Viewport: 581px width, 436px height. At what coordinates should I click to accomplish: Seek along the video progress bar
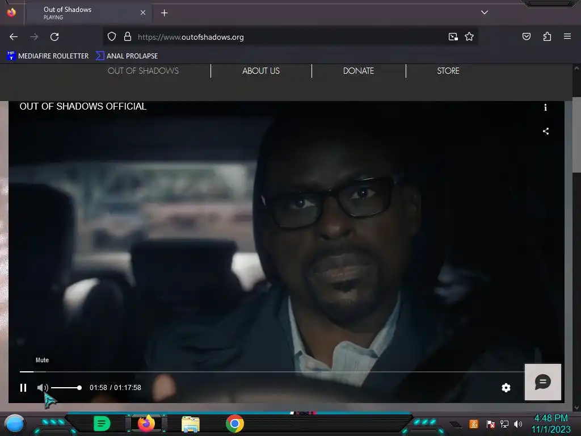point(272,371)
